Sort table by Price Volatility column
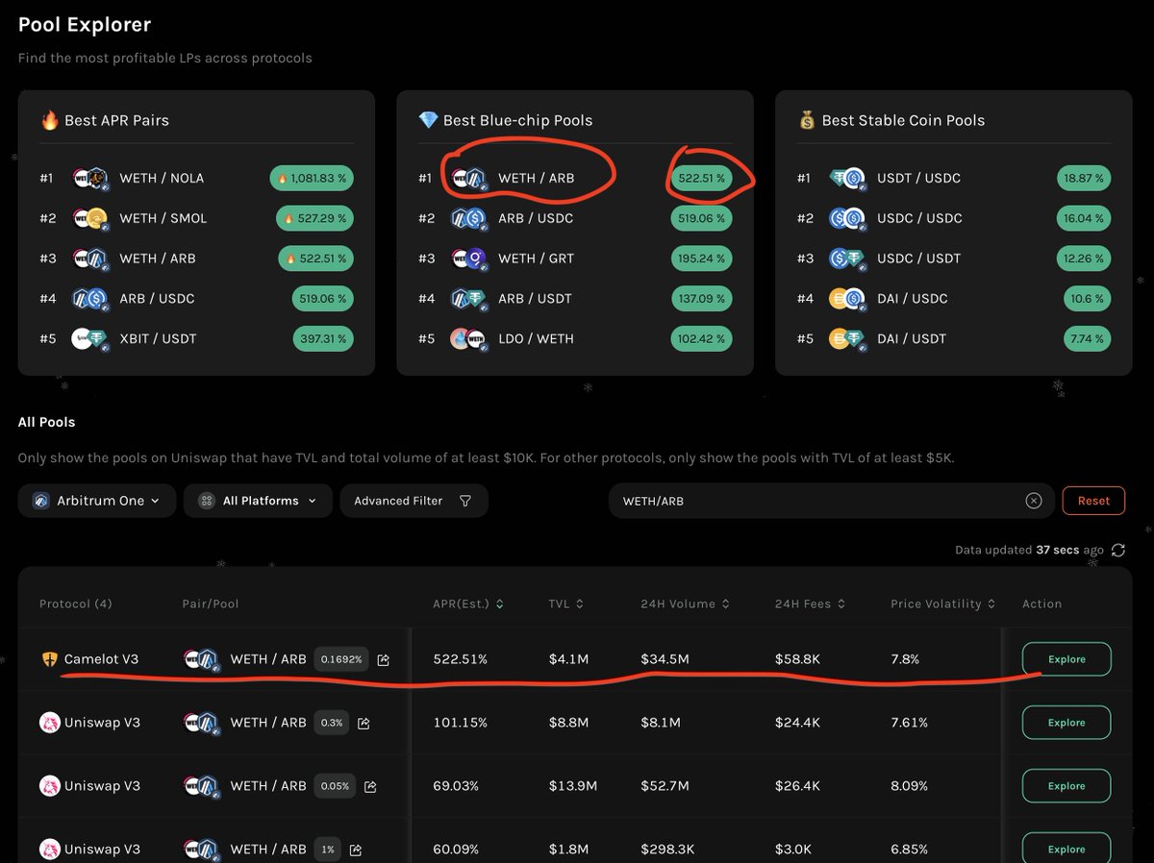 click(x=942, y=604)
